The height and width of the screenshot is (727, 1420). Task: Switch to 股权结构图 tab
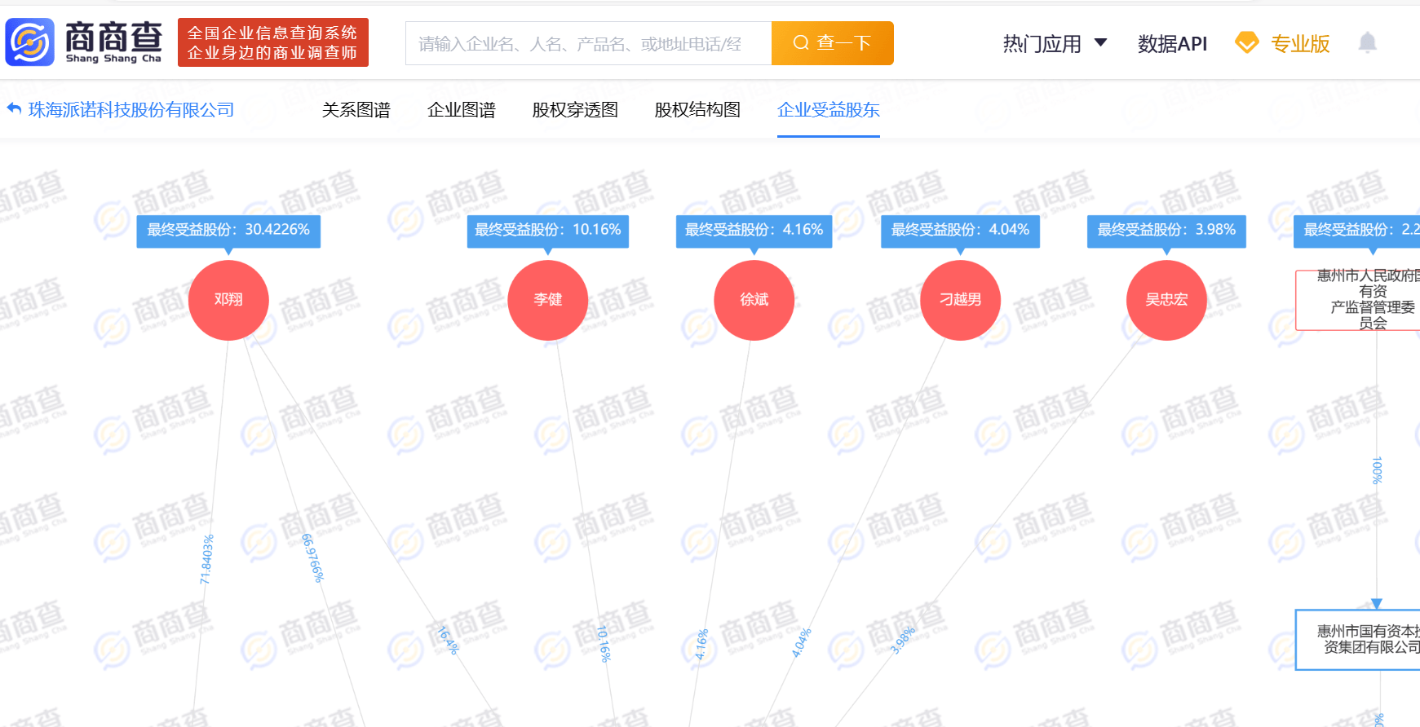697,109
